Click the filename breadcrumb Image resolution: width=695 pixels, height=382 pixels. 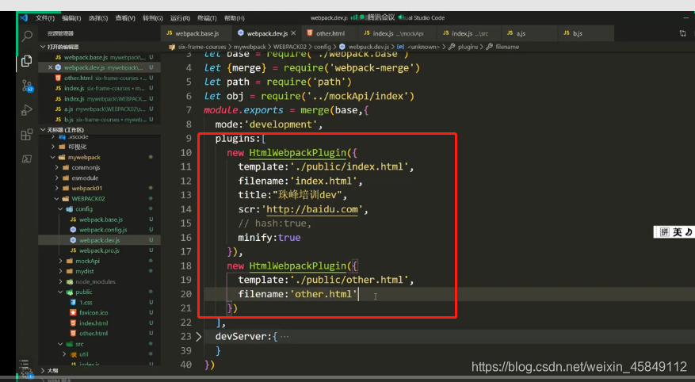click(x=507, y=47)
